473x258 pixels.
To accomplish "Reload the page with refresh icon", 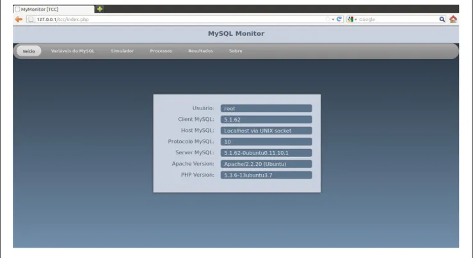I will click(x=339, y=19).
